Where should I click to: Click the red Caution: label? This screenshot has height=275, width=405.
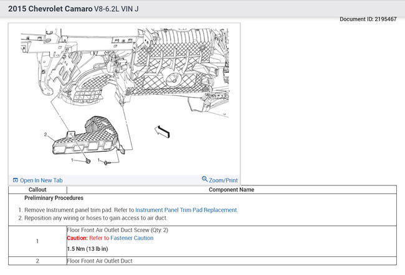[77, 238]
